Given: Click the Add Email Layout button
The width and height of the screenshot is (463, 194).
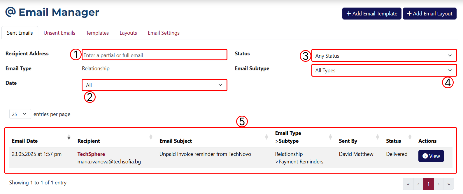Looking at the screenshot, I should pyautogui.click(x=430, y=14).
